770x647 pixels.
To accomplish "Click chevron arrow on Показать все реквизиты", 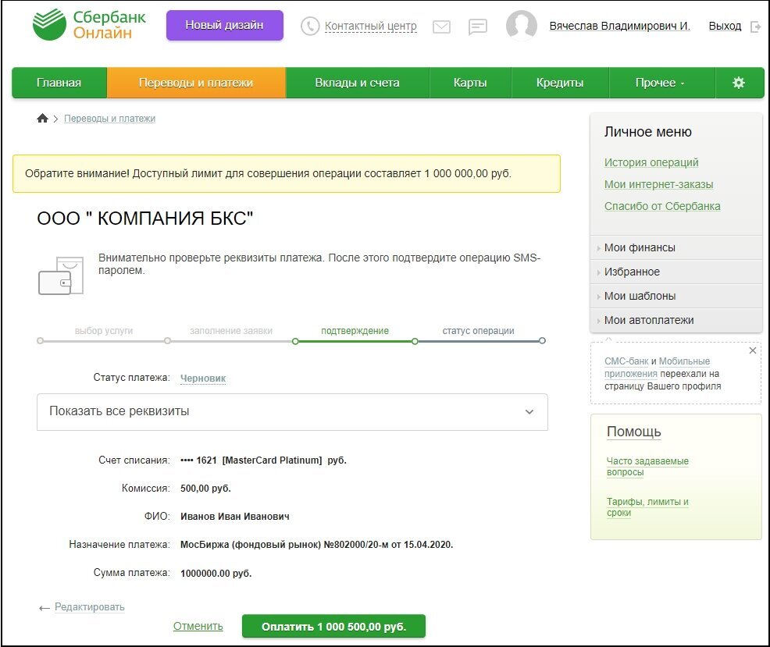I will coord(529,412).
